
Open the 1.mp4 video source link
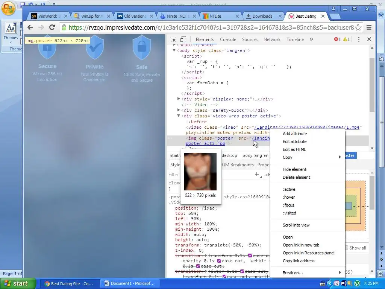point(307,127)
